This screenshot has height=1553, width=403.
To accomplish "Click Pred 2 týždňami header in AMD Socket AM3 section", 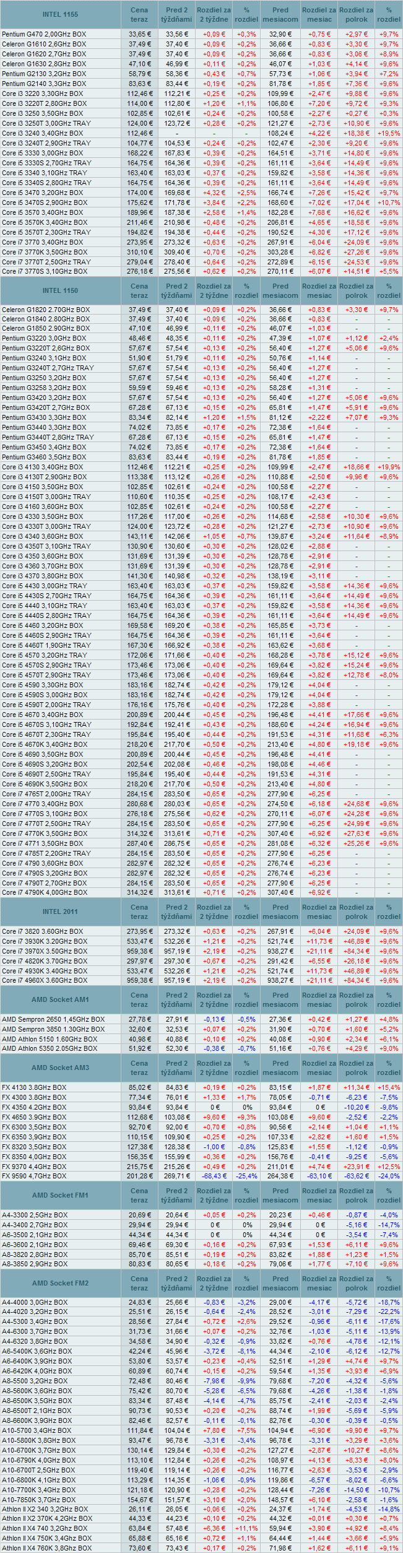I will [x=176, y=1068].
